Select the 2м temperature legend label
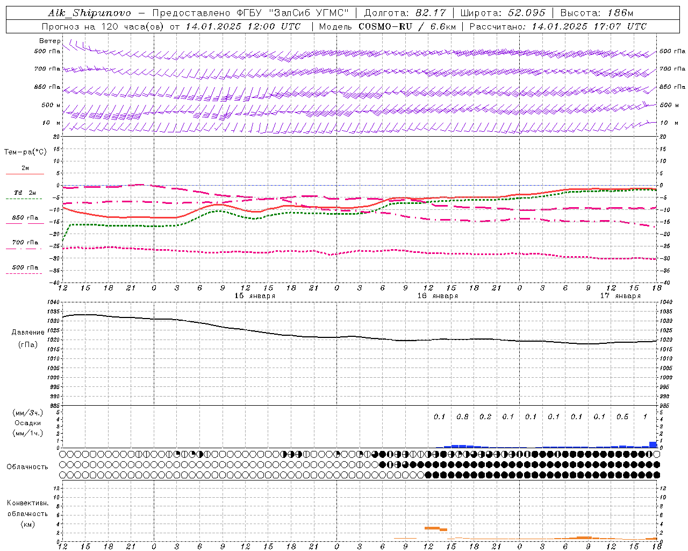The height and width of the screenshot is (551, 688). coord(25,168)
